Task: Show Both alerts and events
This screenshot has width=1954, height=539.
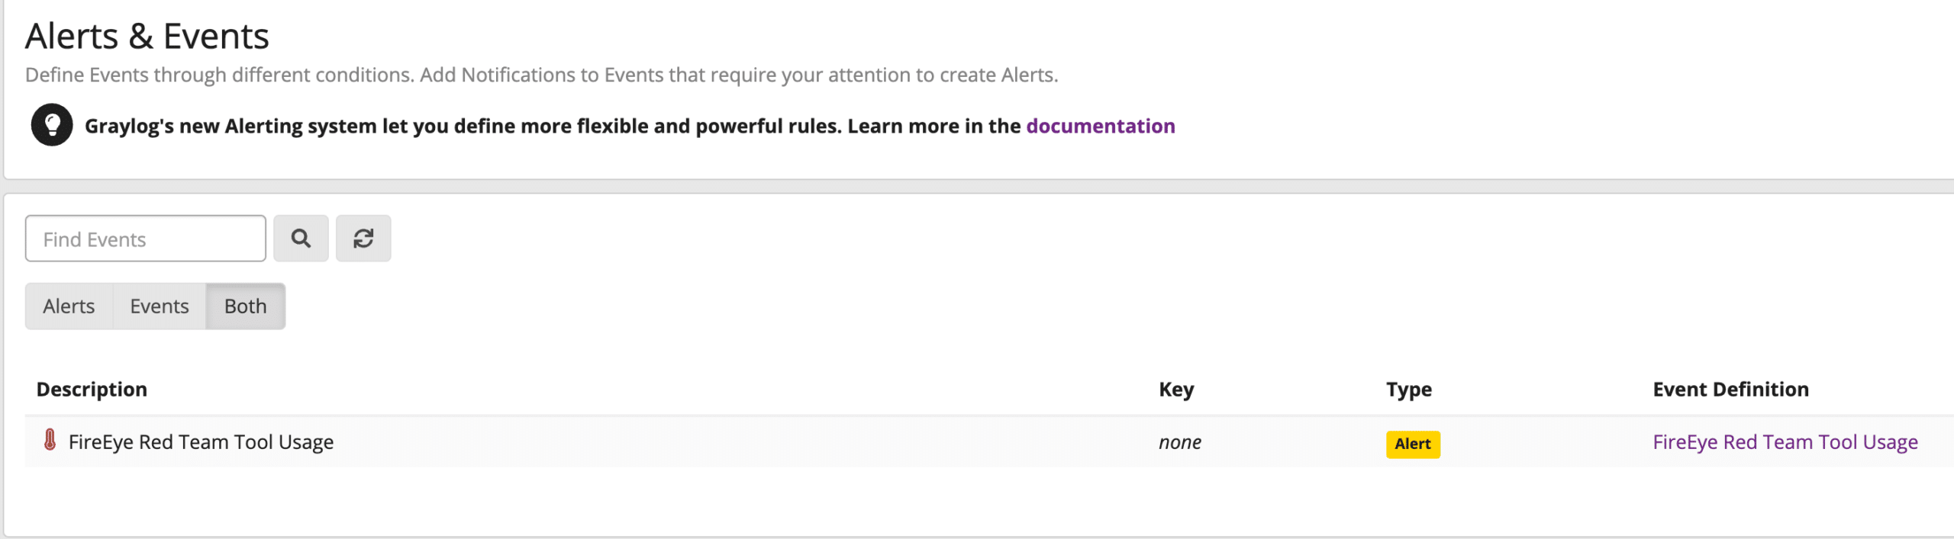Action: coord(245,306)
